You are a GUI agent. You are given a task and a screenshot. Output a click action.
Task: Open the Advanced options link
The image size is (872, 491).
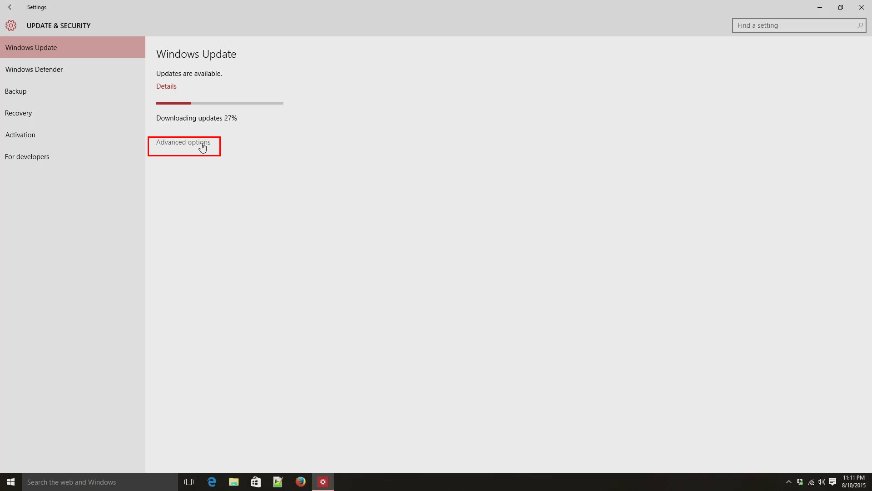click(x=183, y=142)
